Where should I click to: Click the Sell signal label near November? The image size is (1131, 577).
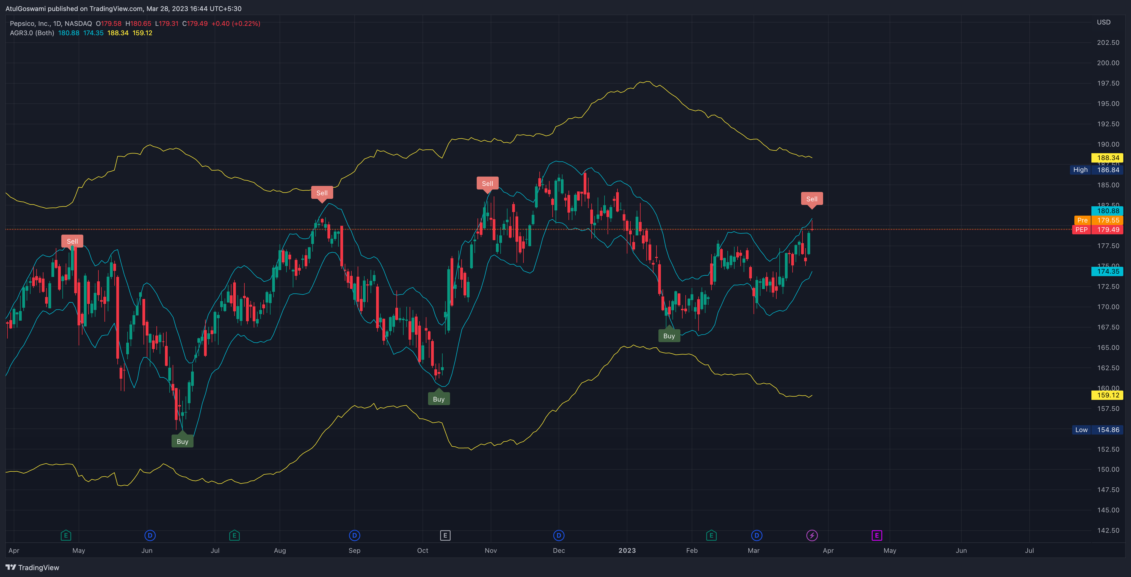coord(487,183)
